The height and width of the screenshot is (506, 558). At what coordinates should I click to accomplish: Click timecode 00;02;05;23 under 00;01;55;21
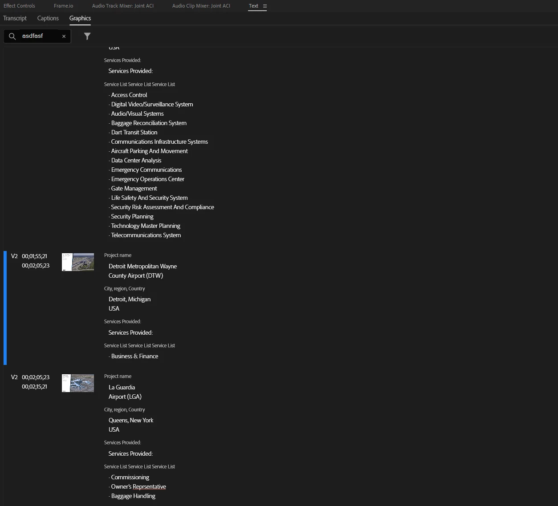tap(36, 266)
